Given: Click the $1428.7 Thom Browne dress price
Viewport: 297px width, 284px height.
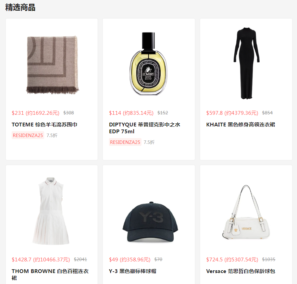Looking at the screenshot, I should (41, 260).
